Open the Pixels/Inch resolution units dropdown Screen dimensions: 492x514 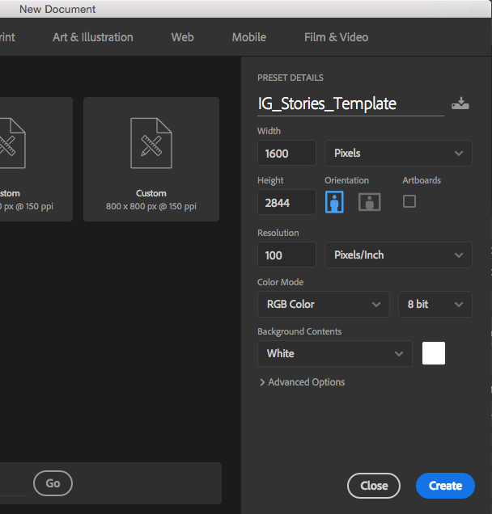point(398,255)
